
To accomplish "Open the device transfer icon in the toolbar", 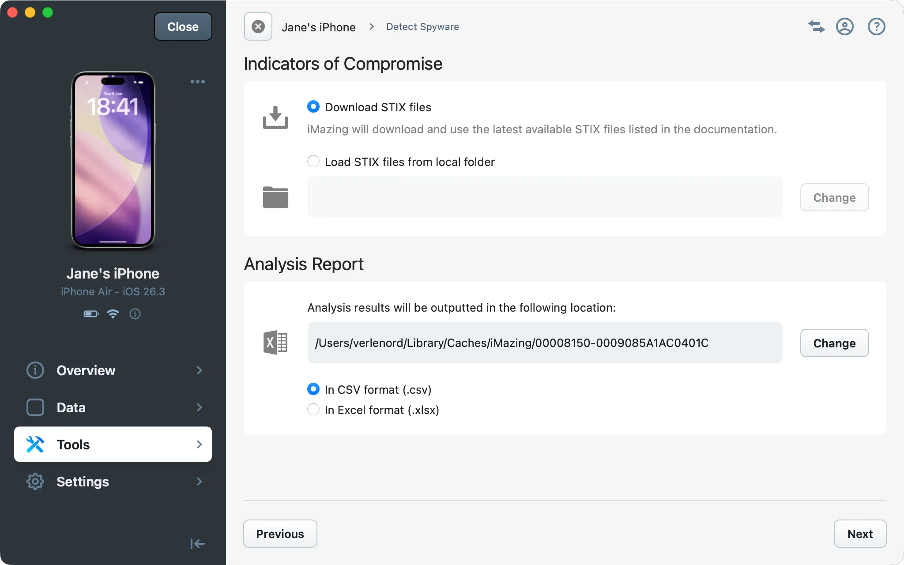I will [816, 26].
